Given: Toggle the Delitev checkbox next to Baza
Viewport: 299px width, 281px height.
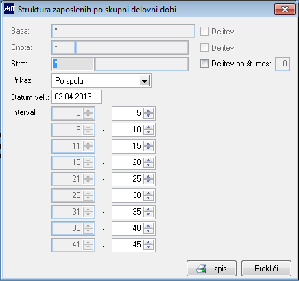Looking at the screenshot, I should click(204, 32).
